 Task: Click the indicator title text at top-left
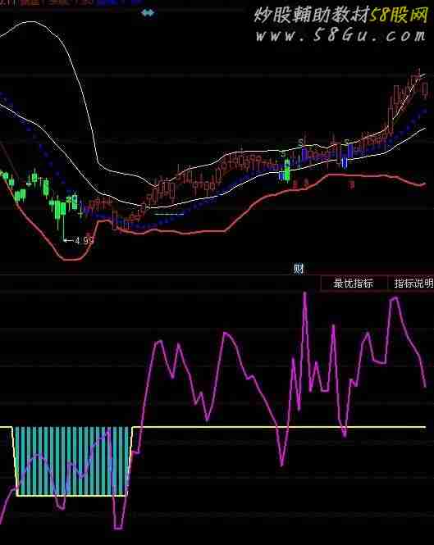coord(47,2)
